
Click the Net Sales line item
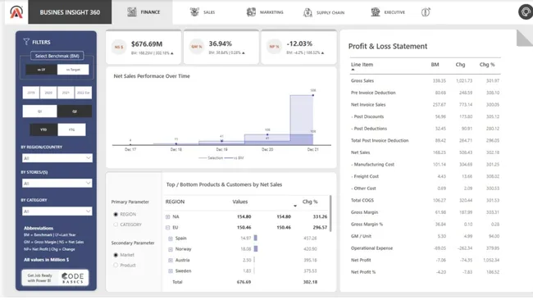tap(360, 152)
